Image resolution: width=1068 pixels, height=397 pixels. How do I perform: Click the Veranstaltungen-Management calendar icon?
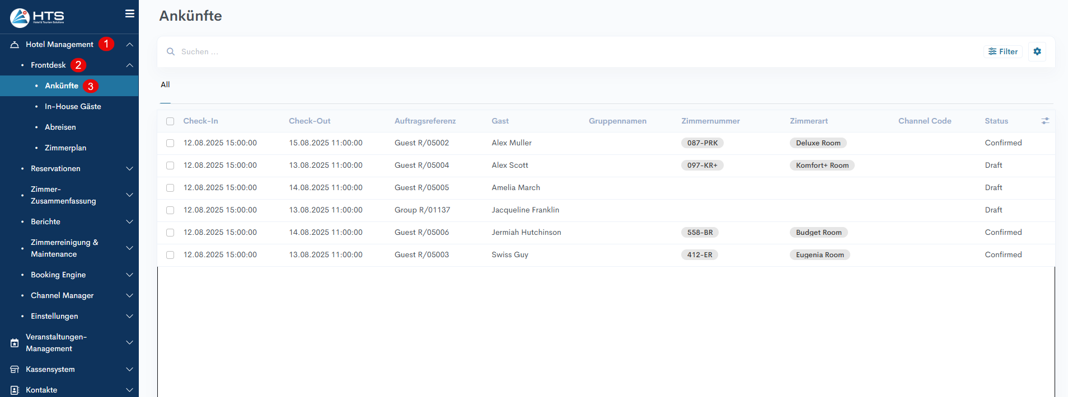tap(15, 343)
